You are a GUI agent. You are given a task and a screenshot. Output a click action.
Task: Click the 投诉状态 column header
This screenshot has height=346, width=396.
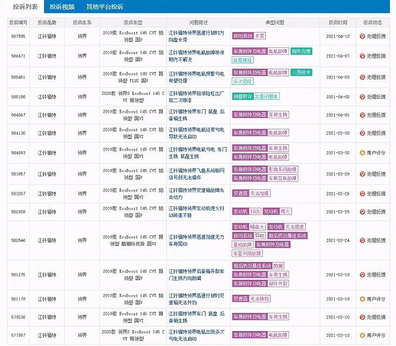pyautogui.click(x=372, y=22)
